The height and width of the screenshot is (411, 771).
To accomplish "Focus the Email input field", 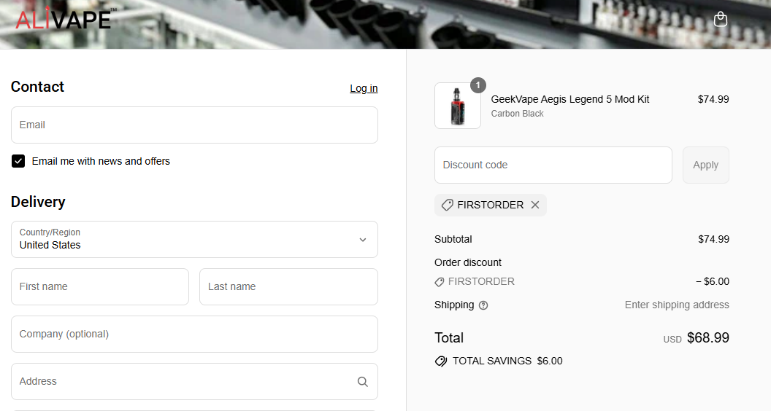I will click(x=194, y=125).
